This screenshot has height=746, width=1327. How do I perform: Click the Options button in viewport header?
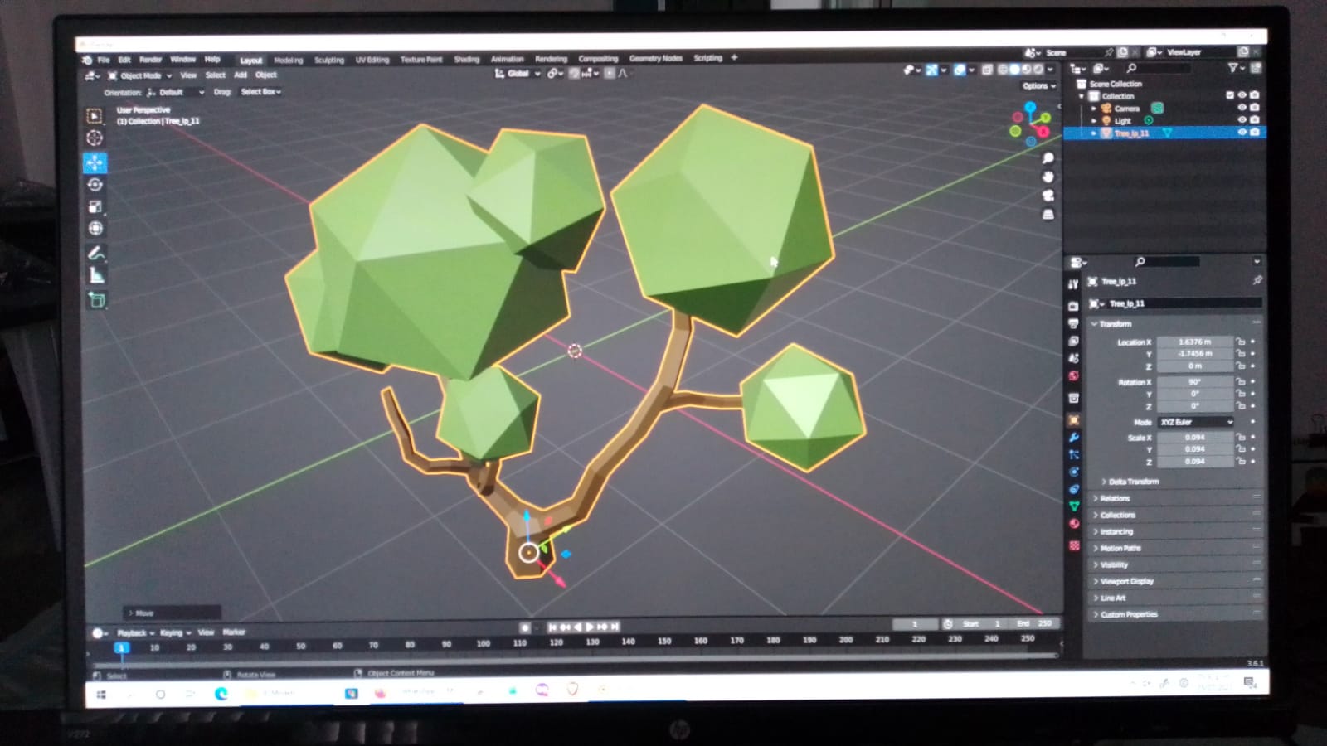(x=1038, y=85)
